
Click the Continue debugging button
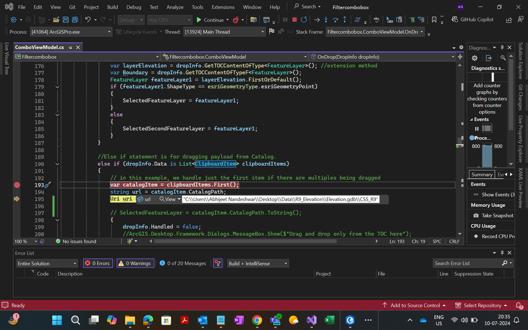coord(210,20)
